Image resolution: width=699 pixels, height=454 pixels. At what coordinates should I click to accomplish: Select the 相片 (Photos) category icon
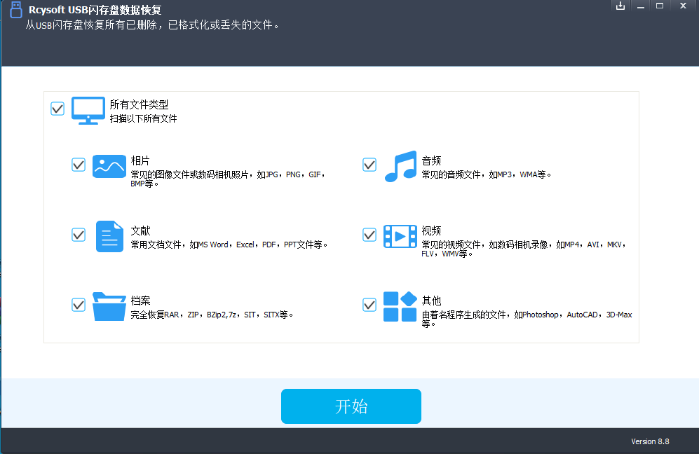[109, 166]
